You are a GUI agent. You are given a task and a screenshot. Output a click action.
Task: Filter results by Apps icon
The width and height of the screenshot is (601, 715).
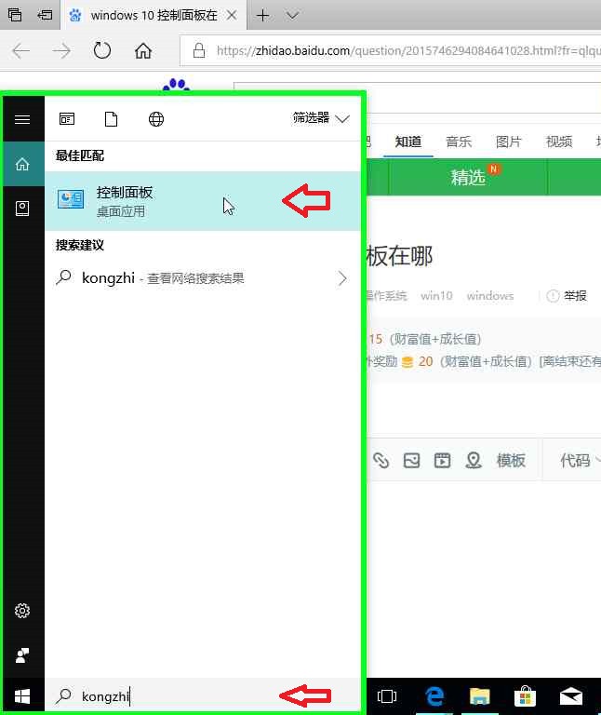67,119
